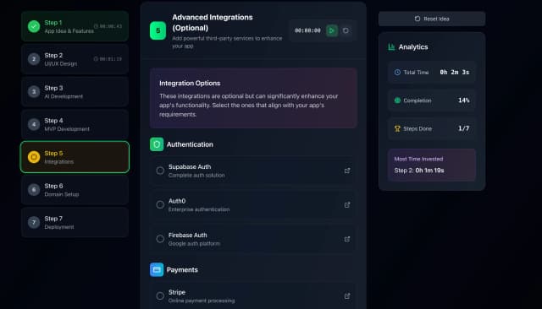Image resolution: width=542 pixels, height=309 pixels.
Task: Click the Steps Done trophy icon
Action: click(x=397, y=128)
